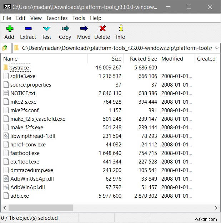The image size is (221, 223).
Task: Select the source.properties file name
Action: [x=31, y=85]
